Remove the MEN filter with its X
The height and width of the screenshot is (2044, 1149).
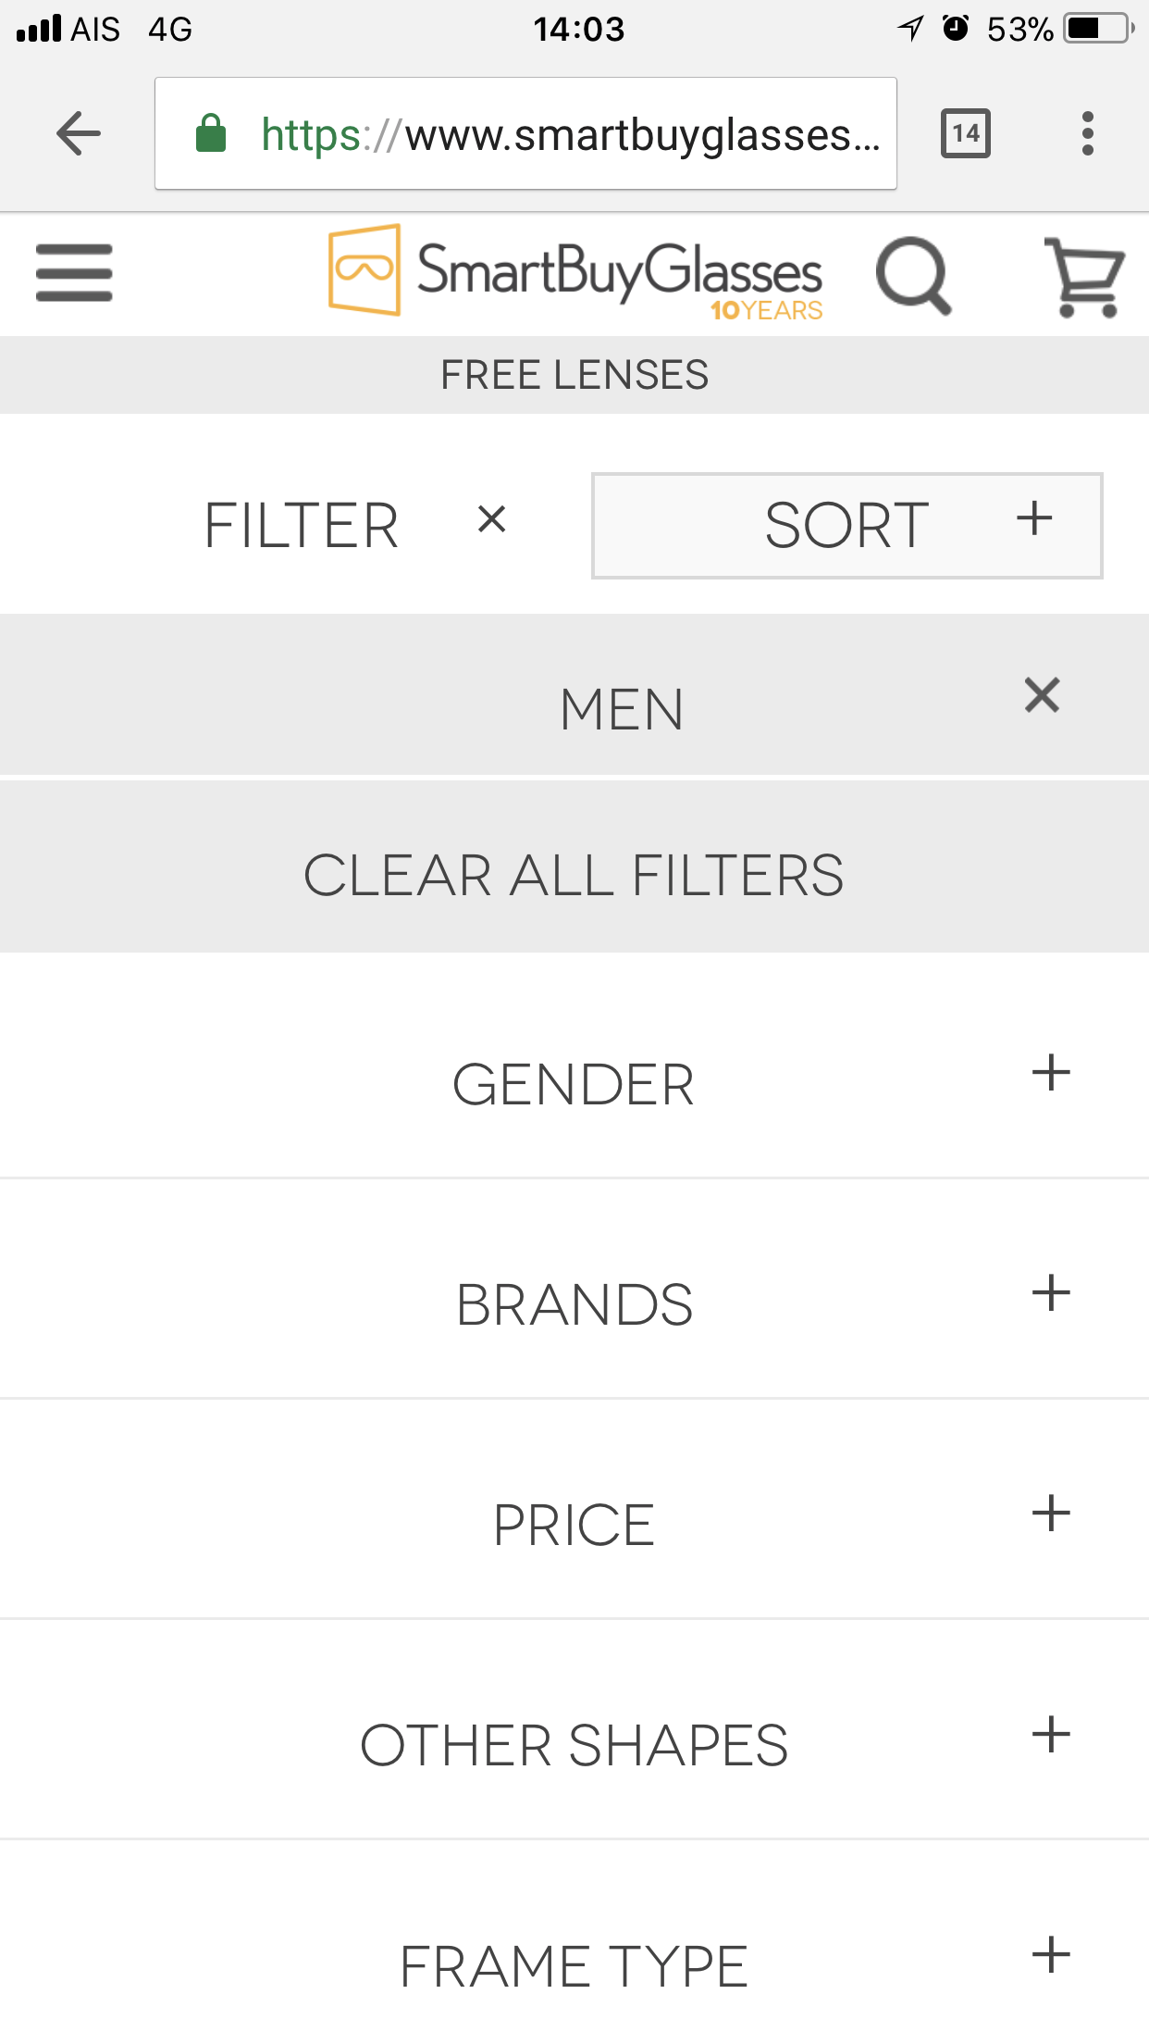click(1042, 695)
